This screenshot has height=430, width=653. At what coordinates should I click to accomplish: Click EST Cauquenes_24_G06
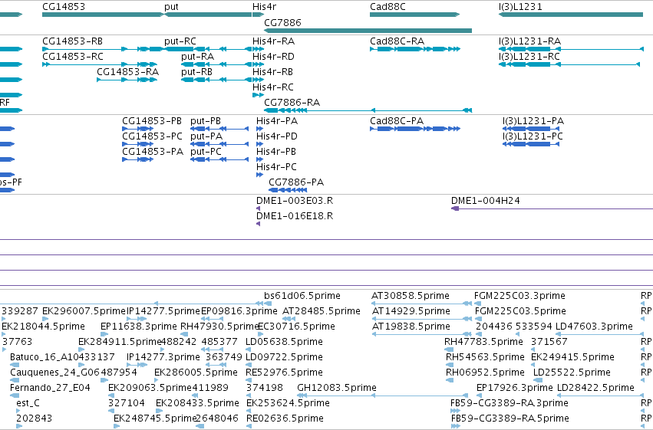click(x=14, y=380)
